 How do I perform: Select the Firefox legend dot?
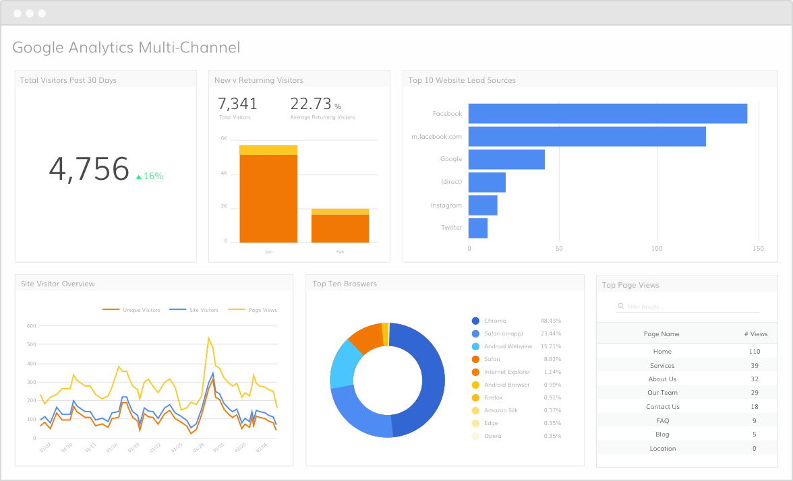pyautogui.click(x=475, y=397)
